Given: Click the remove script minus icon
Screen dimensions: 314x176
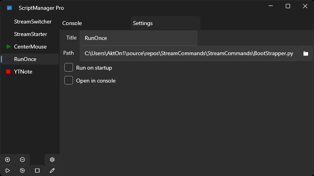Looking at the screenshot, I should coord(22,160).
